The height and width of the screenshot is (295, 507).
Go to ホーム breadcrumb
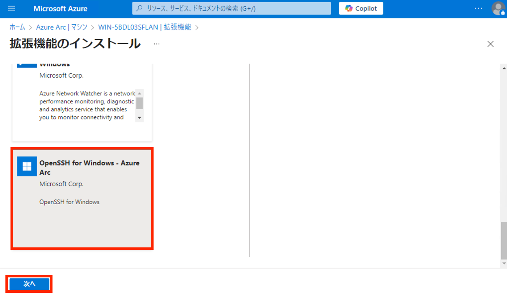17,27
